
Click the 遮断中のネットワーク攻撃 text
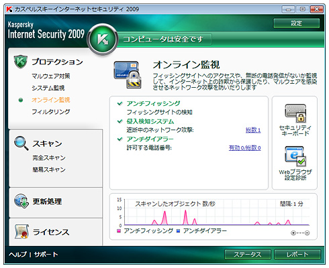click(x=160, y=130)
